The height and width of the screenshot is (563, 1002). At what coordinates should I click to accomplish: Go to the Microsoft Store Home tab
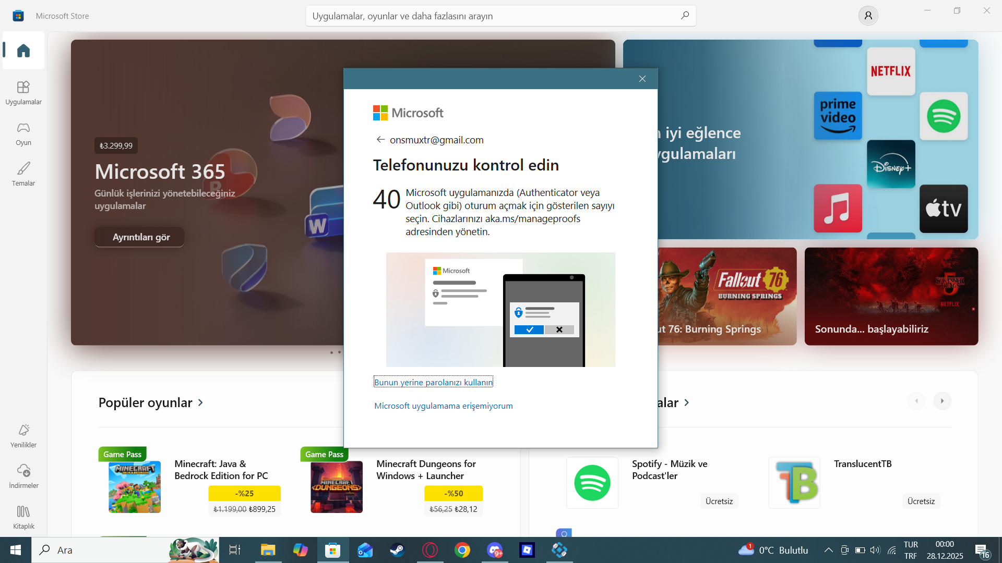[23, 51]
